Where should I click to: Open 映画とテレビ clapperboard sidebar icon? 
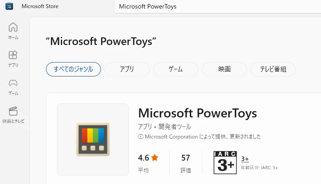[13, 111]
